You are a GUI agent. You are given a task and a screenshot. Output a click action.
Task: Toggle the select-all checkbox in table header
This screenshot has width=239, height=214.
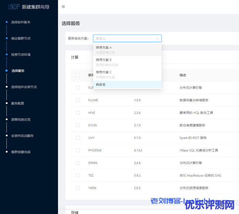tap(78, 75)
